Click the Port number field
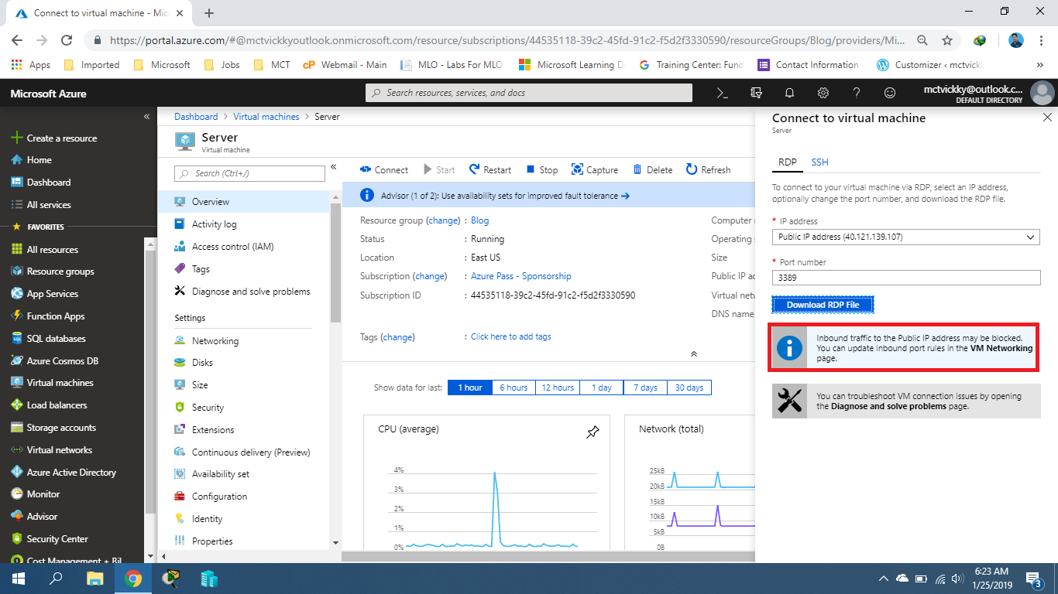 click(x=906, y=278)
